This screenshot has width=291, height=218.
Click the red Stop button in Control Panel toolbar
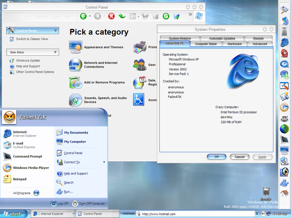(x=111, y=16)
